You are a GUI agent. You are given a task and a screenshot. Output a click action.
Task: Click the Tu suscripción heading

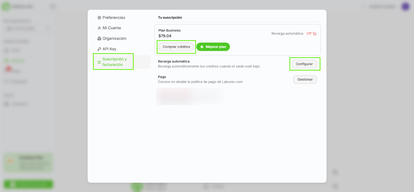coord(170,17)
